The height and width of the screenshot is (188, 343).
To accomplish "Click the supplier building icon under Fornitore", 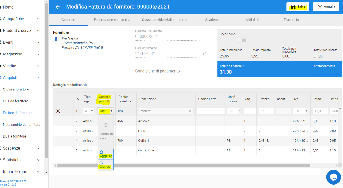I will click(56, 39).
